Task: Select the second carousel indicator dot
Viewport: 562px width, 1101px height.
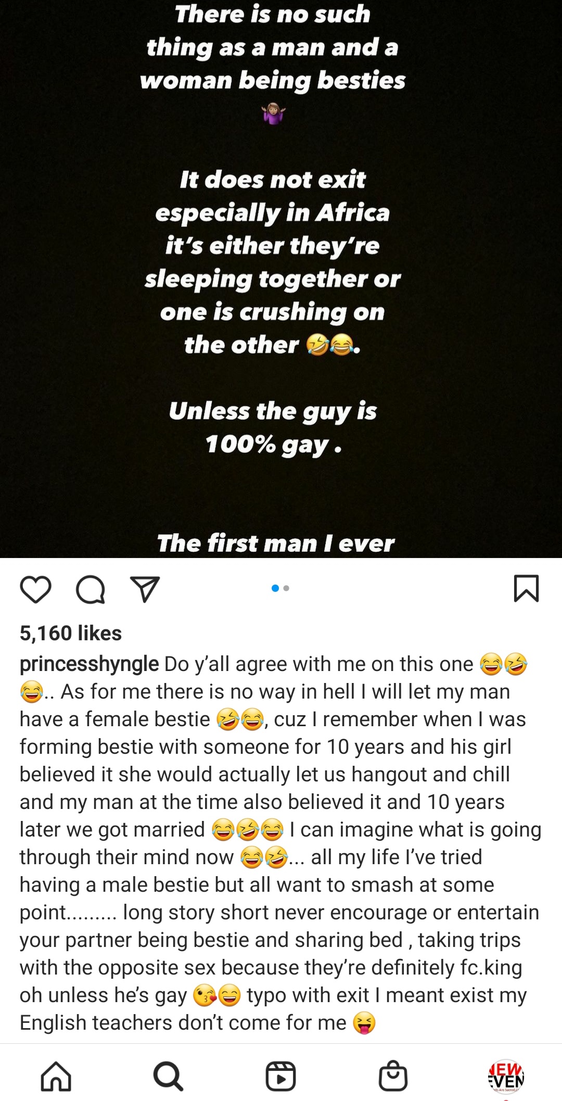Action: [286, 588]
